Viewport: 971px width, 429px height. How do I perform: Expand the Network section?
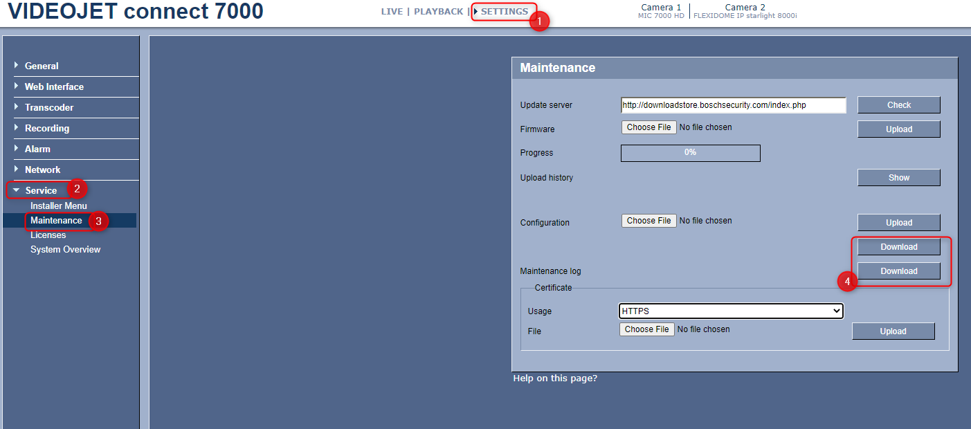pyautogui.click(x=42, y=170)
